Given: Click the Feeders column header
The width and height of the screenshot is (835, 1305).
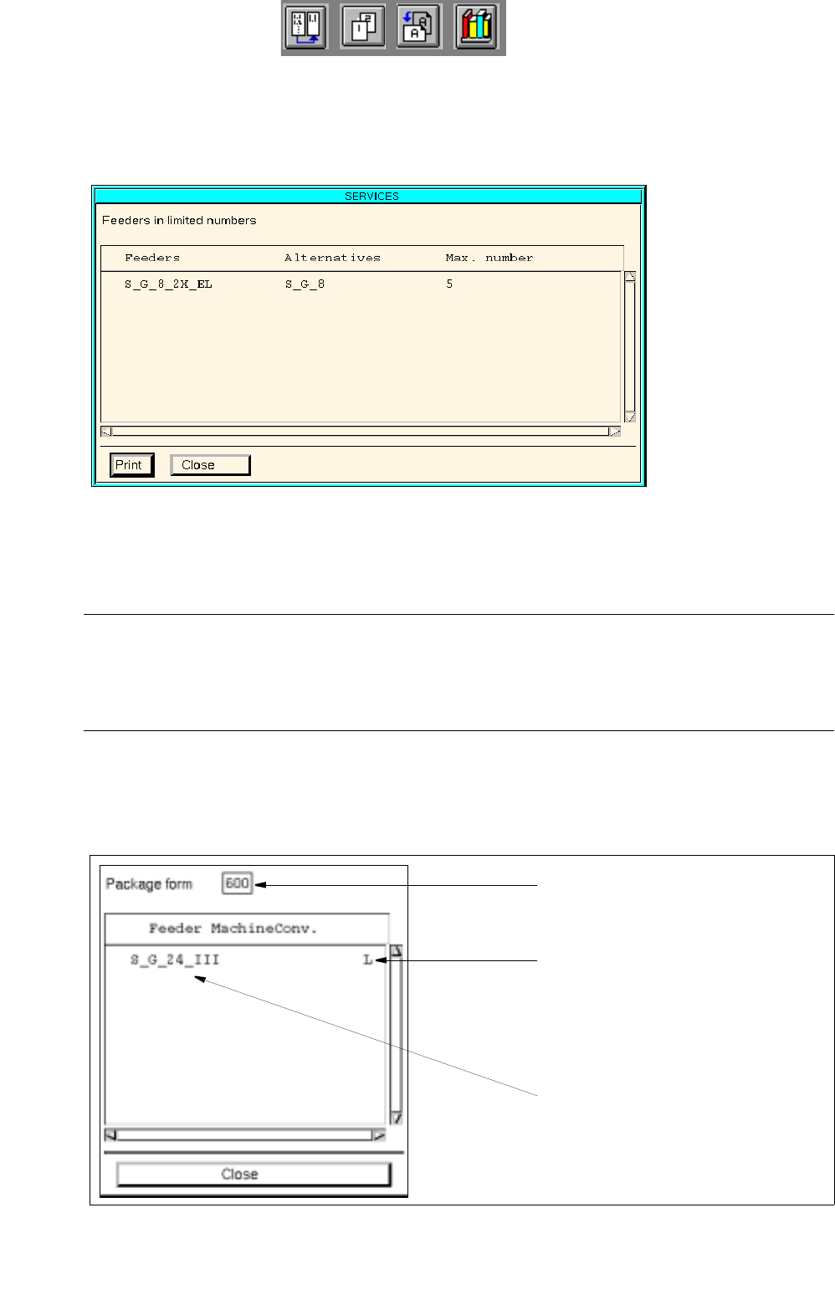Looking at the screenshot, I should pyautogui.click(x=152, y=258).
